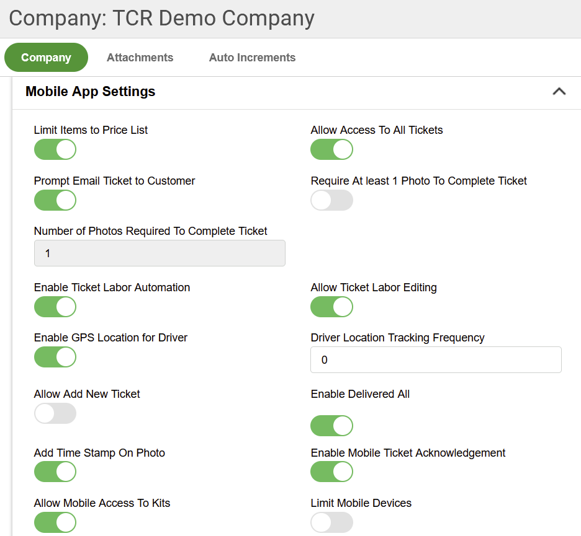
Task: Click the Mobile App Settings header
Action: (x=91, y=91)
